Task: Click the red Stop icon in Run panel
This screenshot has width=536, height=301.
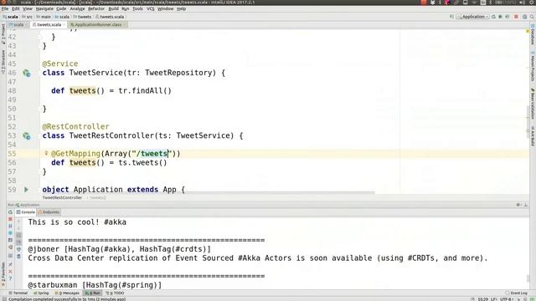Action: point(10,219)
